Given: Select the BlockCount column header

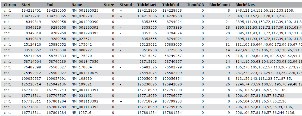Looking at the screenshot, I should (220, 5).
